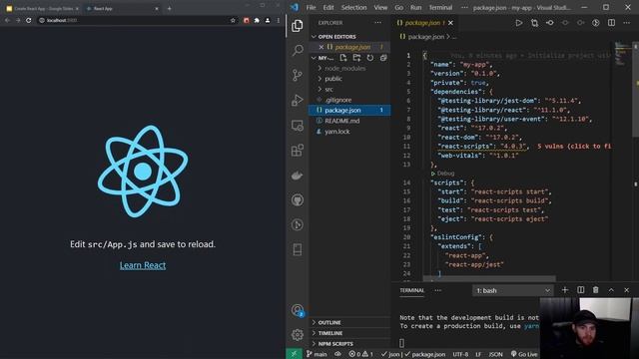Open the Run menu

click(416, 7)
